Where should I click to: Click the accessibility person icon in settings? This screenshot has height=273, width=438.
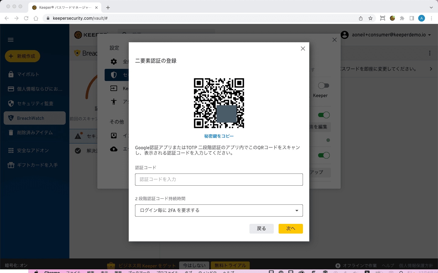click(x=114, y=102)
